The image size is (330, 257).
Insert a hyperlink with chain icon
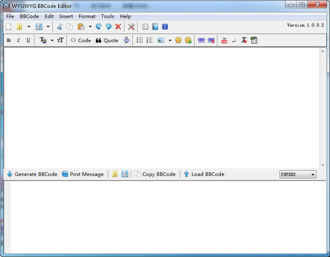pyautogui.click(x=202, y=40)
